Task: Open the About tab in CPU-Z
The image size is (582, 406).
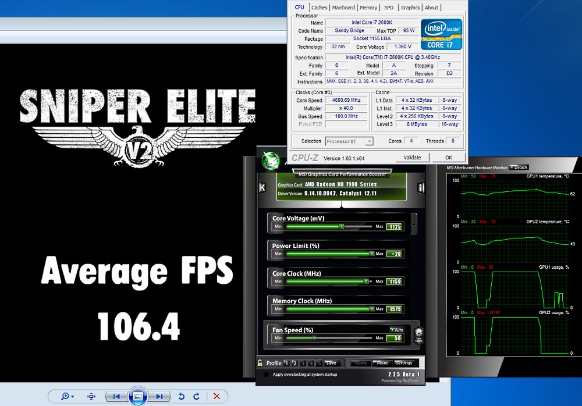Action: 431,8
